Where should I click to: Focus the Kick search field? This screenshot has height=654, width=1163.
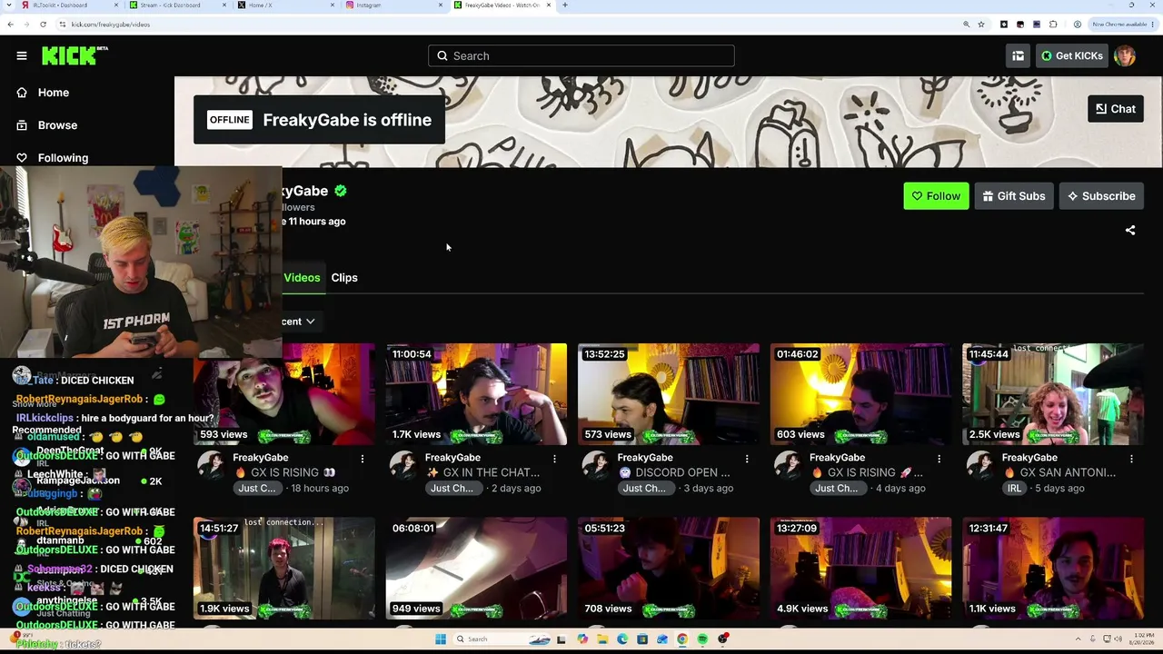pyautogui.click(x=581, y=55)
